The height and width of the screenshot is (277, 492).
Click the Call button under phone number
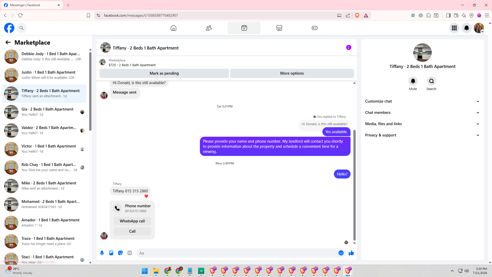pos(132,231)
